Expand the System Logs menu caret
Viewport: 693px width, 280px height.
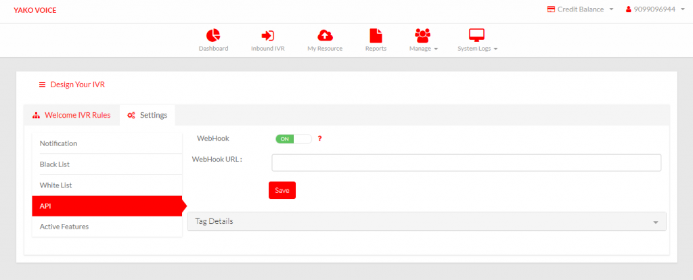[495, 49]
